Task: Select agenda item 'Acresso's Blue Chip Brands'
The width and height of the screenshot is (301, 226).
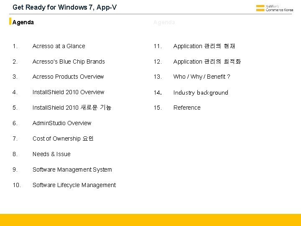Action: 69,62
